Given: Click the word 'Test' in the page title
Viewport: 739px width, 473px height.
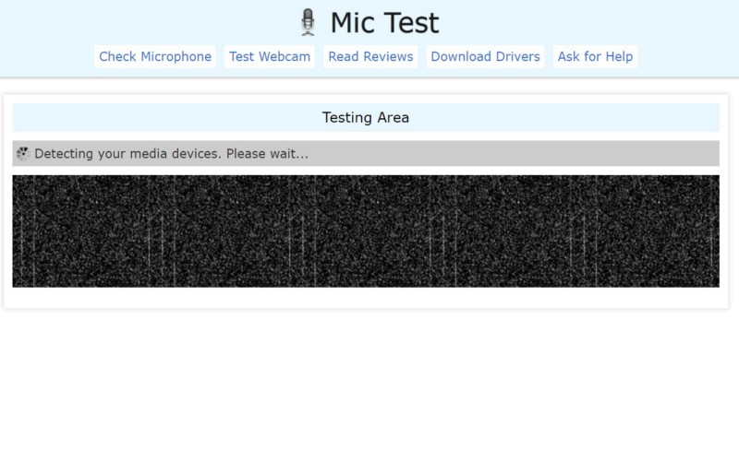Looking at the screenshot, I should (x=411, y=23).
